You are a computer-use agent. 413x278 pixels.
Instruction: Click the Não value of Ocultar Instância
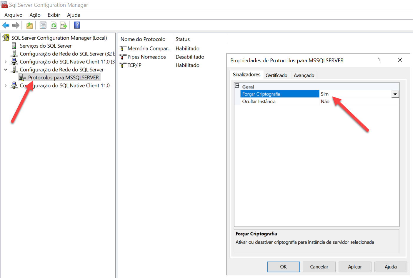pyautogui.click(x=325, y=101)
